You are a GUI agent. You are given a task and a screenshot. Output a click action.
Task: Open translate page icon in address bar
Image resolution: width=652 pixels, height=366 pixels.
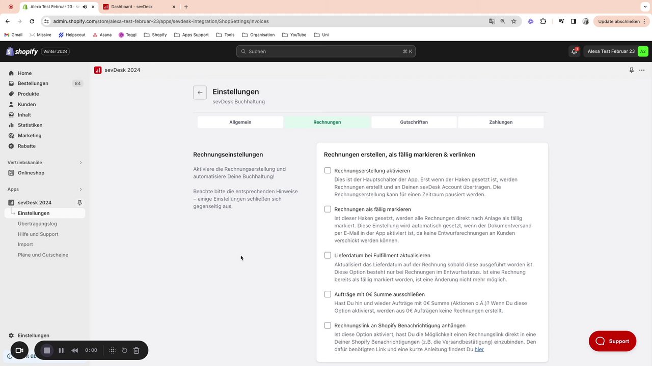(492, 21)
